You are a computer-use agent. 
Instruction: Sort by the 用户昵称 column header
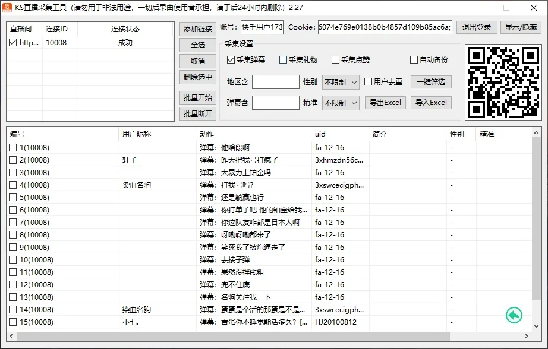tap(158, 134)
